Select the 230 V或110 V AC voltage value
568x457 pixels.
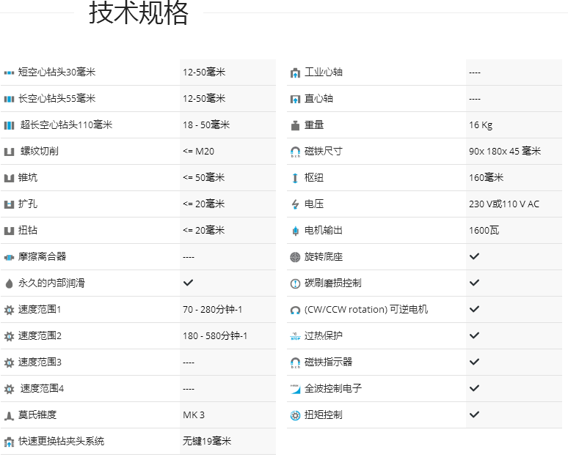click(x=503, y=204)
